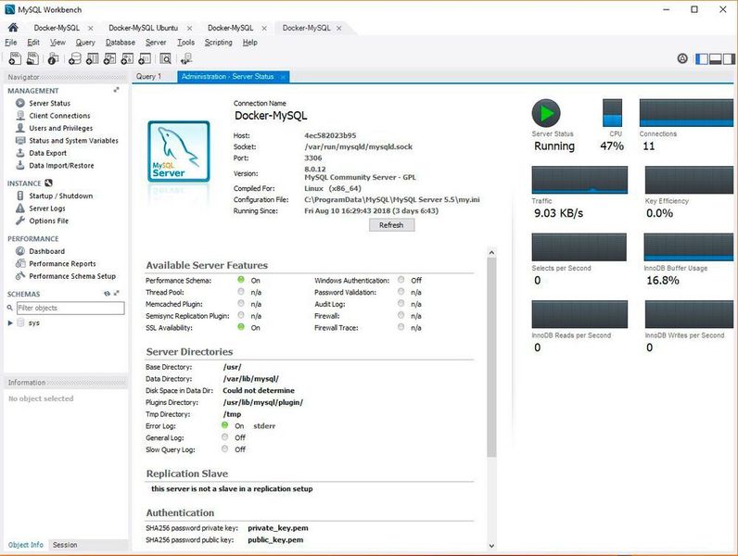The width and height of the screenshot is (738, 556).
Task: Click the General Log Off indicator
Action: 225,437
